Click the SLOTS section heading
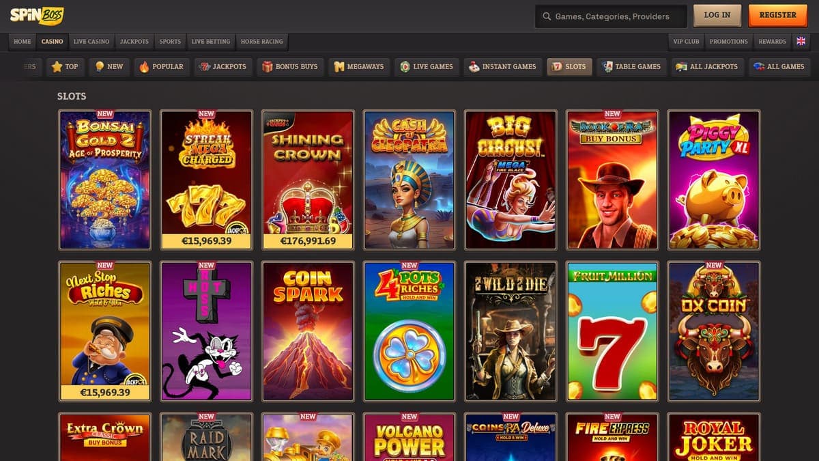This screenshot has height=461, width=819. tap(72, 96)
